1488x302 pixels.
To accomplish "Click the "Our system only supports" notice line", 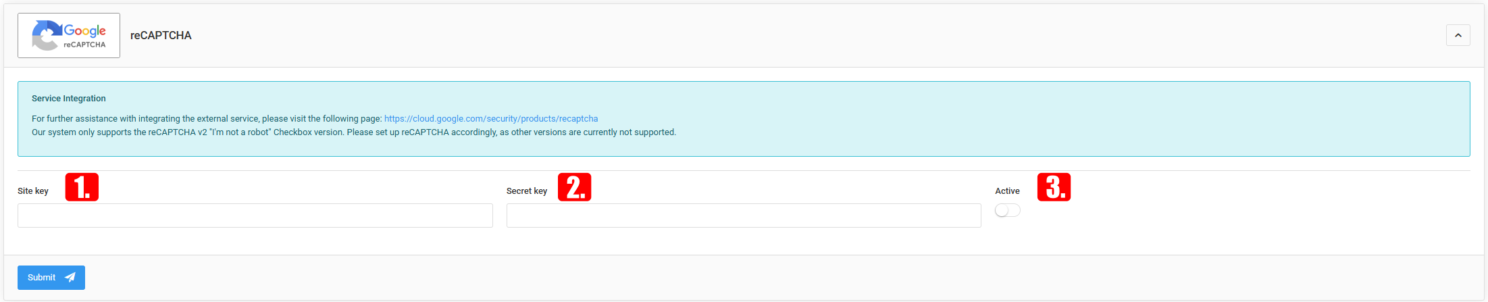I will pyautogui.click(x=354, y=132).
